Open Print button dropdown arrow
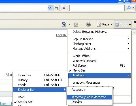 (x=94, y=24)
